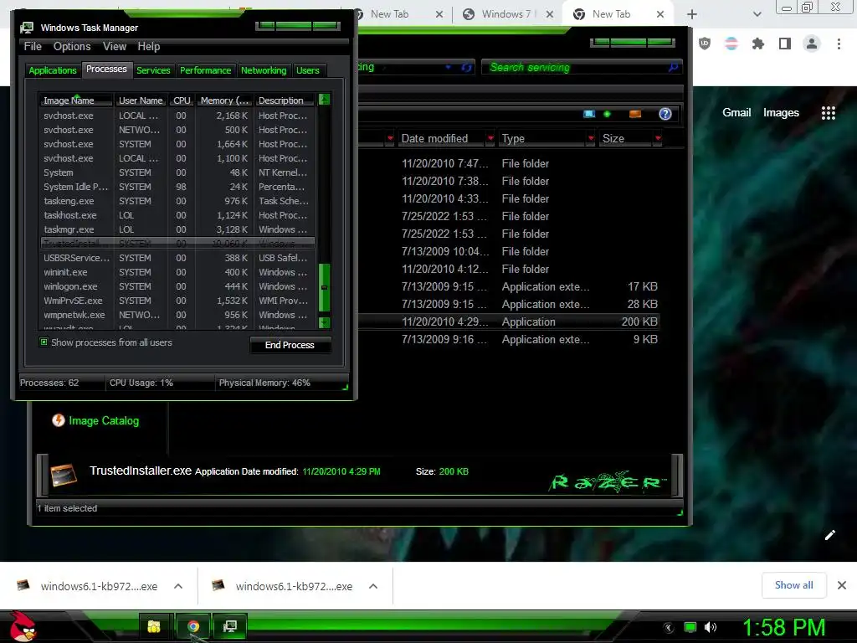The width and height of the screenshot is (857, 643).
Task: Toggle the Chrome side panel icon
Action: 785,44
